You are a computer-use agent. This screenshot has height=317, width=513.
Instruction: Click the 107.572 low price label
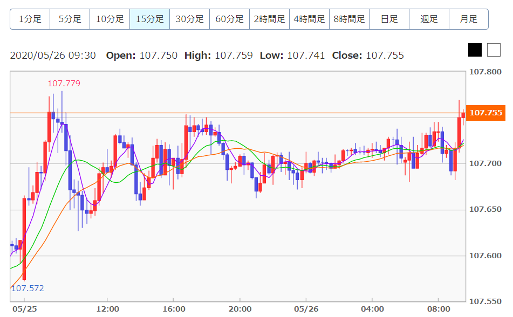coord(28,288)
